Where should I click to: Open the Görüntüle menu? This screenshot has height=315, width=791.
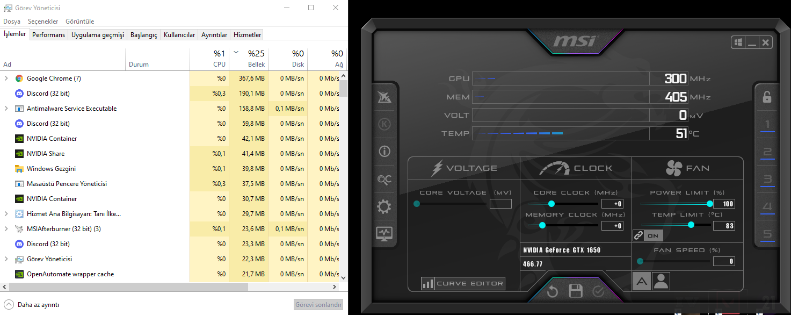[80, 22]
